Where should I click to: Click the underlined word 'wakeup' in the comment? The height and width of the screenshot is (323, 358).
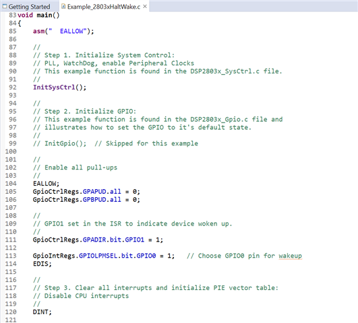point(290,256)
